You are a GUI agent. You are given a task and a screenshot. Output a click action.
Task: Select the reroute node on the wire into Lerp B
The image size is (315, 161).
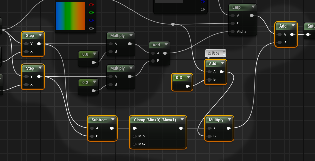pos(173,24)
